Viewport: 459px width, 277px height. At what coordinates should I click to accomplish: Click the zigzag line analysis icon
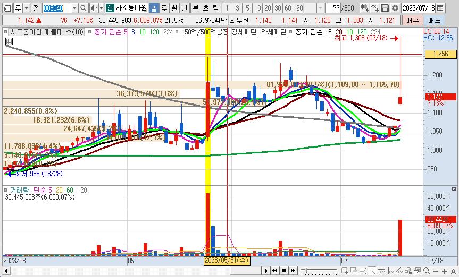point(390,271)
